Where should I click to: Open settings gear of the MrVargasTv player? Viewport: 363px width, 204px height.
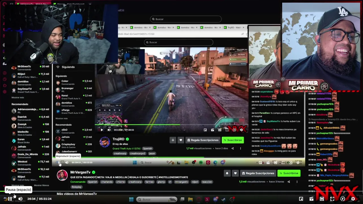pos(298,163)
